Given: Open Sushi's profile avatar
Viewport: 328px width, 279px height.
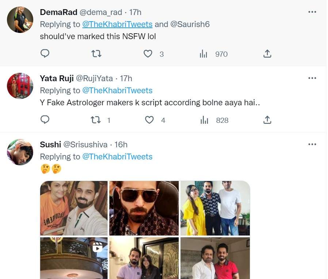Looking at the screenshot, I should point(20,152).
